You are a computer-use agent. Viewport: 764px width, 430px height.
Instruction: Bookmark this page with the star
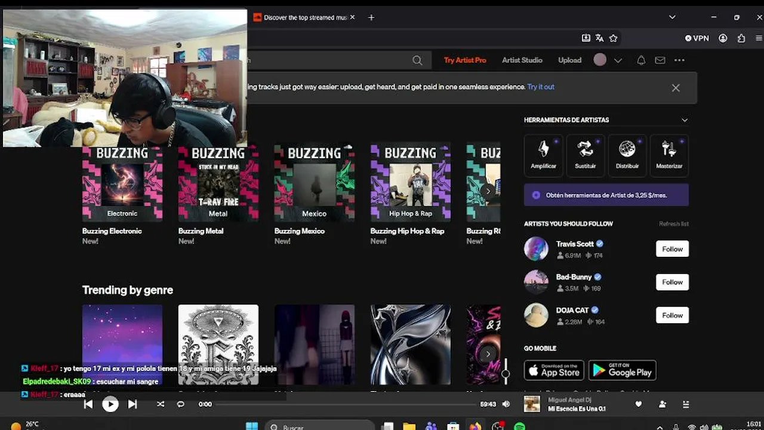click(x=614, y=38)
